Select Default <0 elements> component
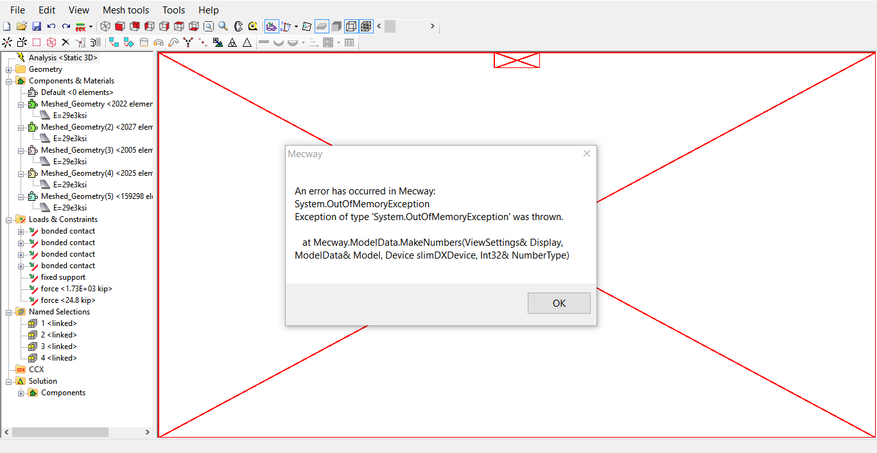Screen dimensions: 877x453 [77, 92]
